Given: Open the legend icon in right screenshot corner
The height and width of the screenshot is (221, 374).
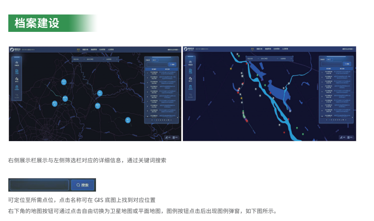Looking at the screenshot, I should pyautogui.click(x=350, y=137).
